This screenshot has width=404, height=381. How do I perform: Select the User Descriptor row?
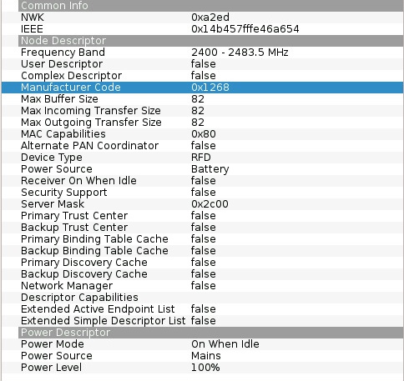[203, 64]
